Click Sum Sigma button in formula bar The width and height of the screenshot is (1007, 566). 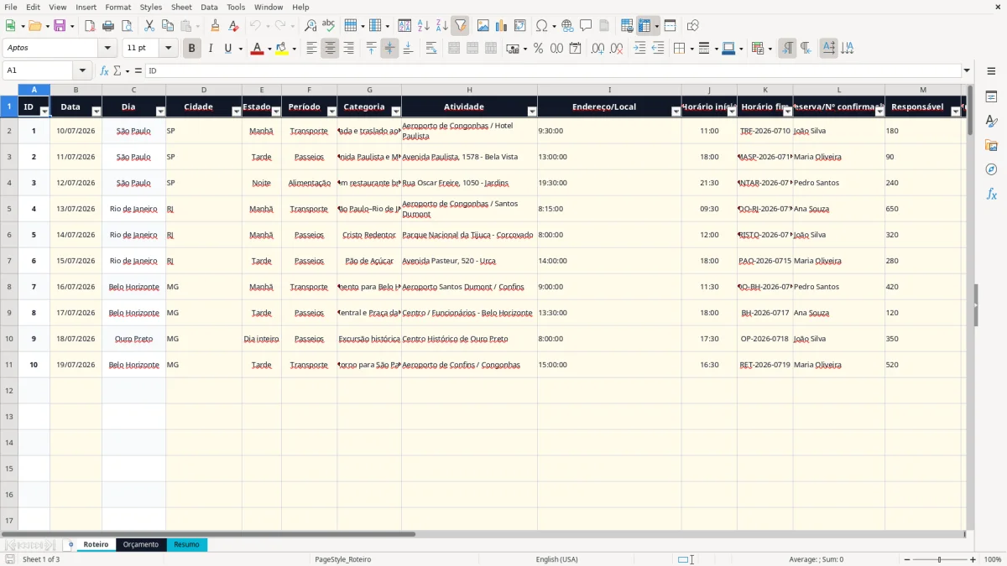click(x=118, y=70)
